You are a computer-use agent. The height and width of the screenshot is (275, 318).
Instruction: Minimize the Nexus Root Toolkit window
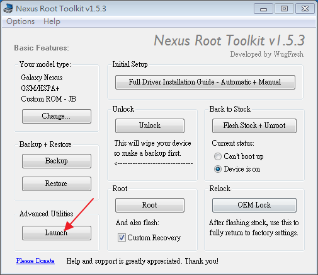[263, 9]
